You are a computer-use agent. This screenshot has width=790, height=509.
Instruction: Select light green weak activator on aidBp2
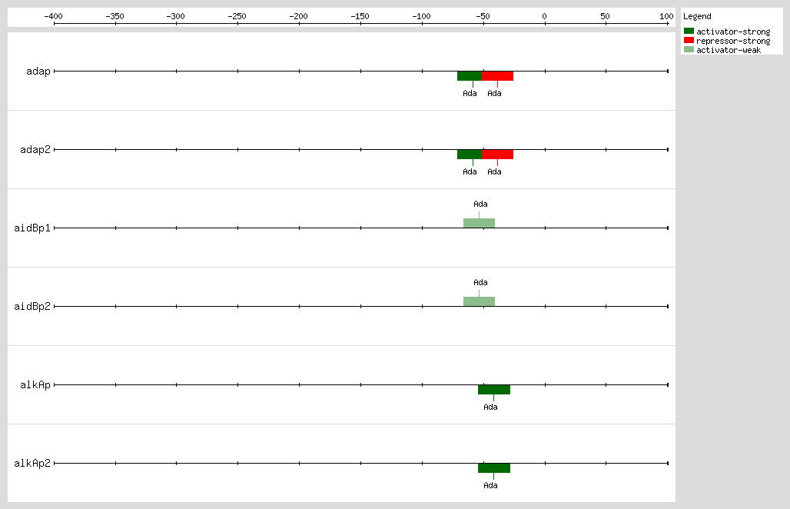coord(479,301)
